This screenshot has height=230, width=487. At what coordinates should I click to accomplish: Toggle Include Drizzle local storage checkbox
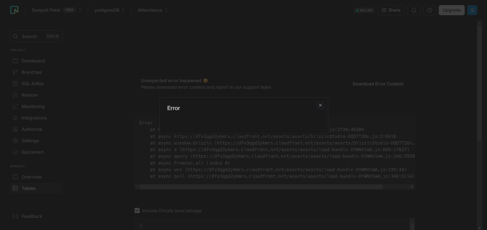[137, 210]
